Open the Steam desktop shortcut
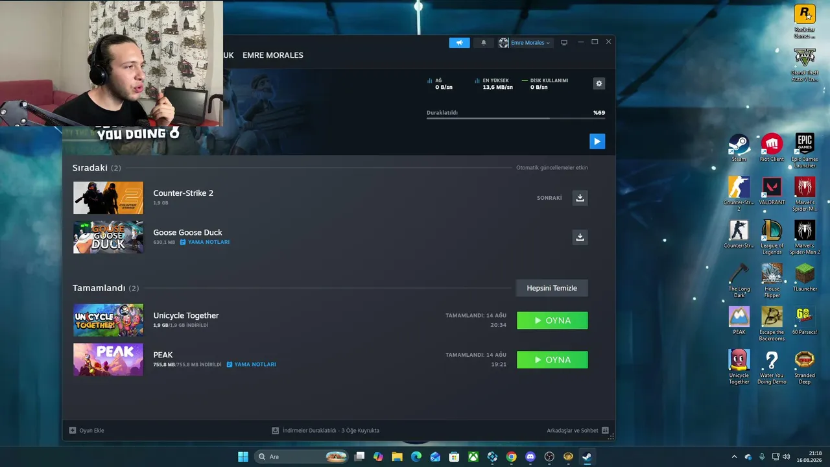The height and width of the screenshot is (467, 830). tap(739, 148)
